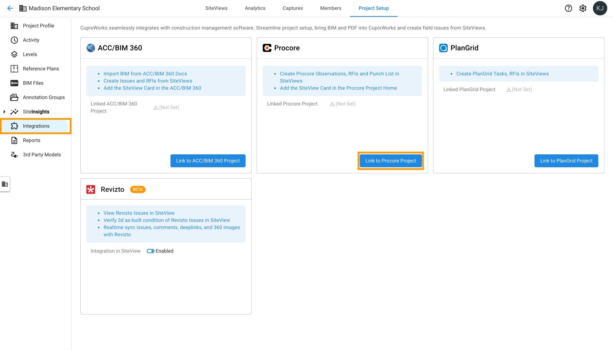Click the Enabled label beside Revizto toggle
Screen dimensions: 613x351
tap(165, 251)
